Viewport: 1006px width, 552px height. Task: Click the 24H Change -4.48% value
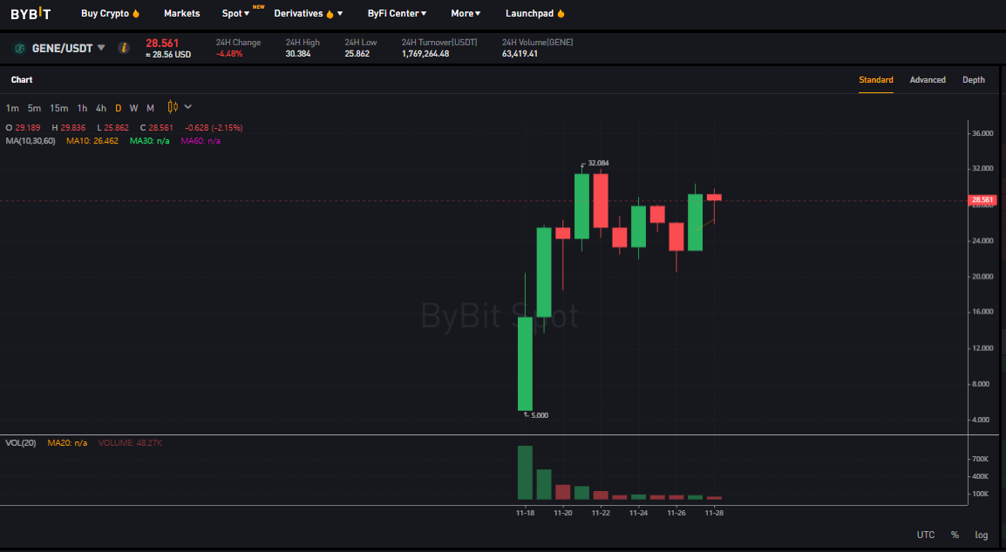coord(229,54)
